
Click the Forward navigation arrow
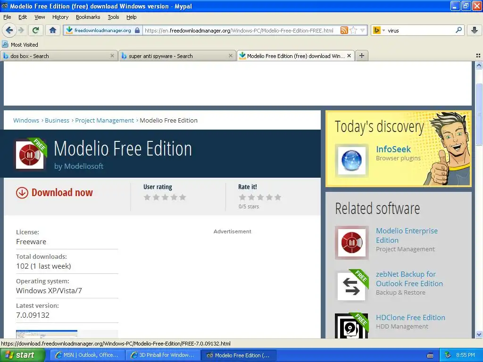click(21, 30)
